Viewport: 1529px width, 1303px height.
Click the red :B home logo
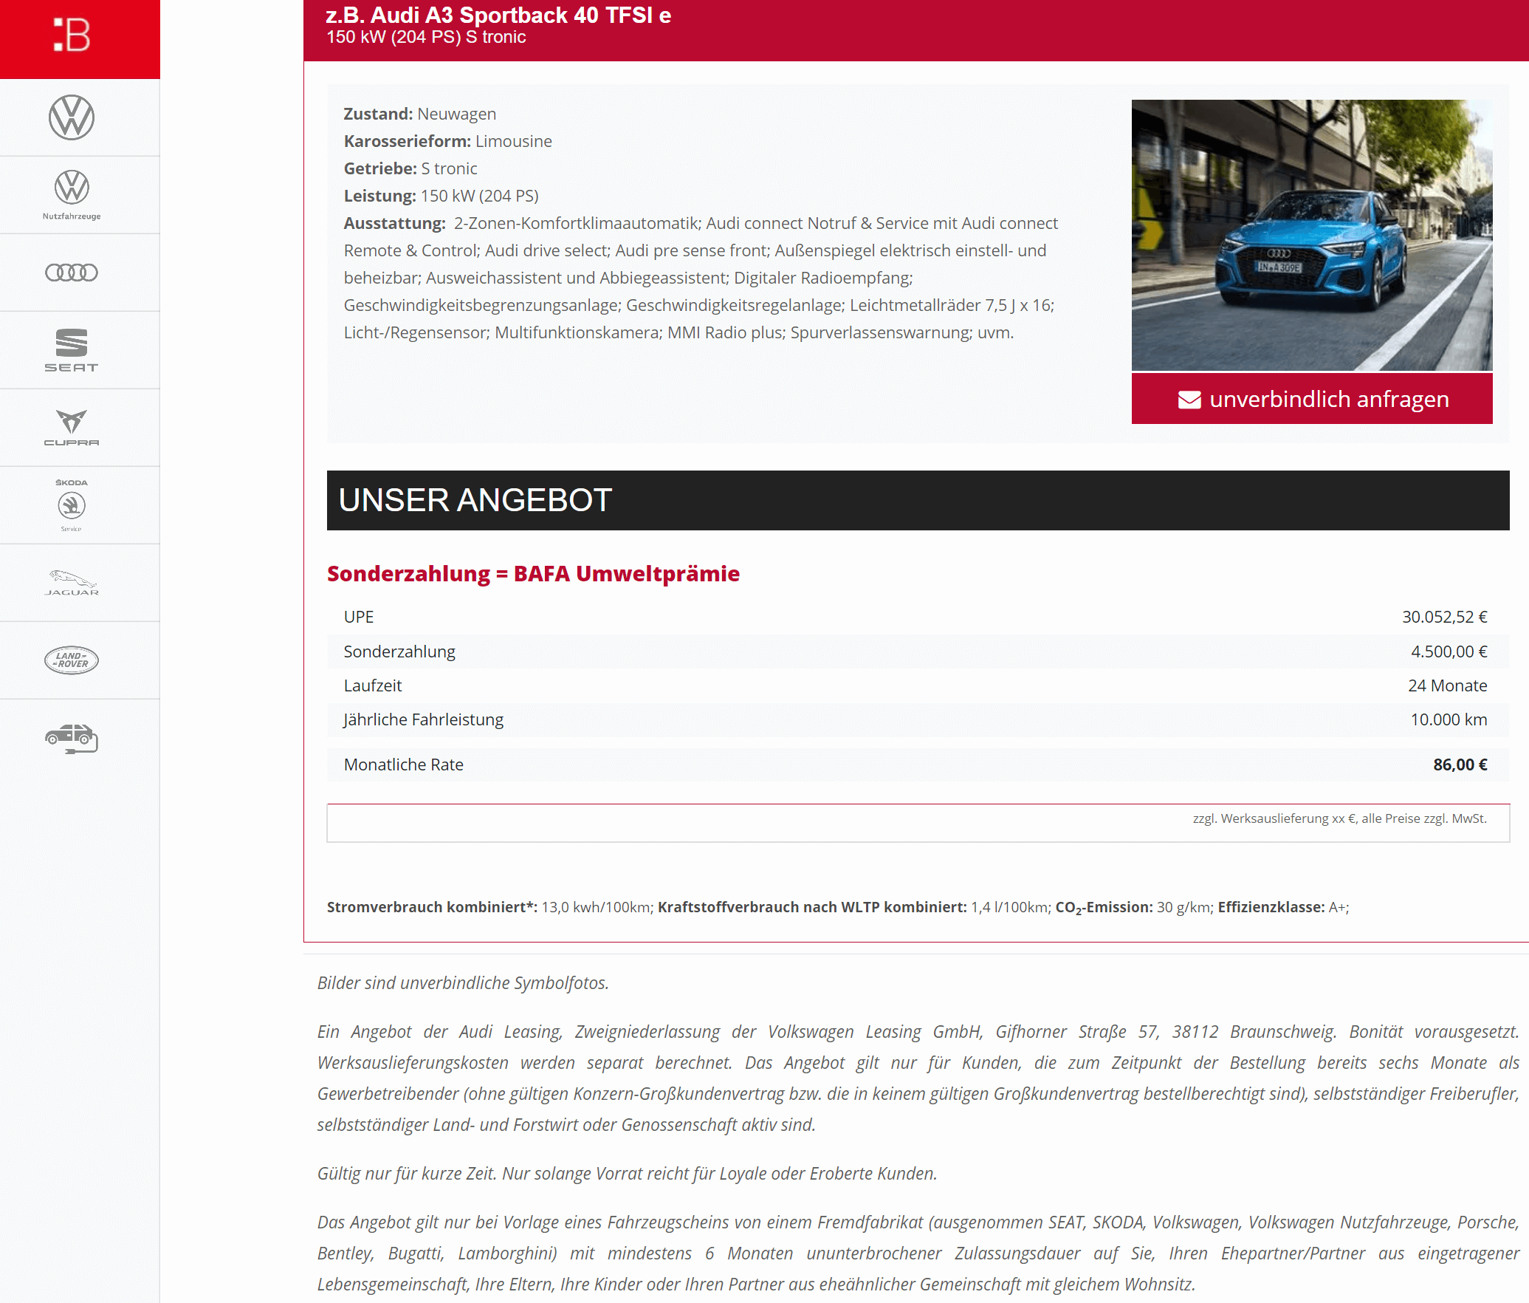[72, 35]
